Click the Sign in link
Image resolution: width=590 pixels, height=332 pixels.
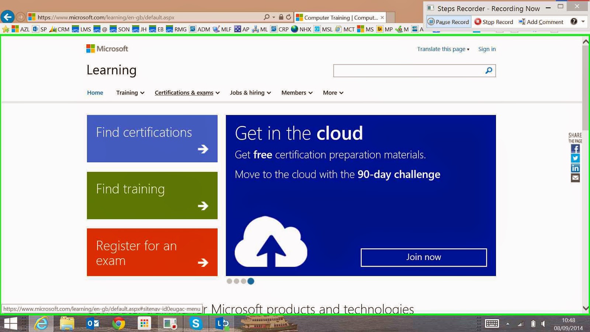click(x=487, y=49)
